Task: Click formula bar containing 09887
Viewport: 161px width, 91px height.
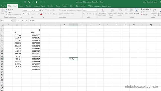Action: coord(95,21)
